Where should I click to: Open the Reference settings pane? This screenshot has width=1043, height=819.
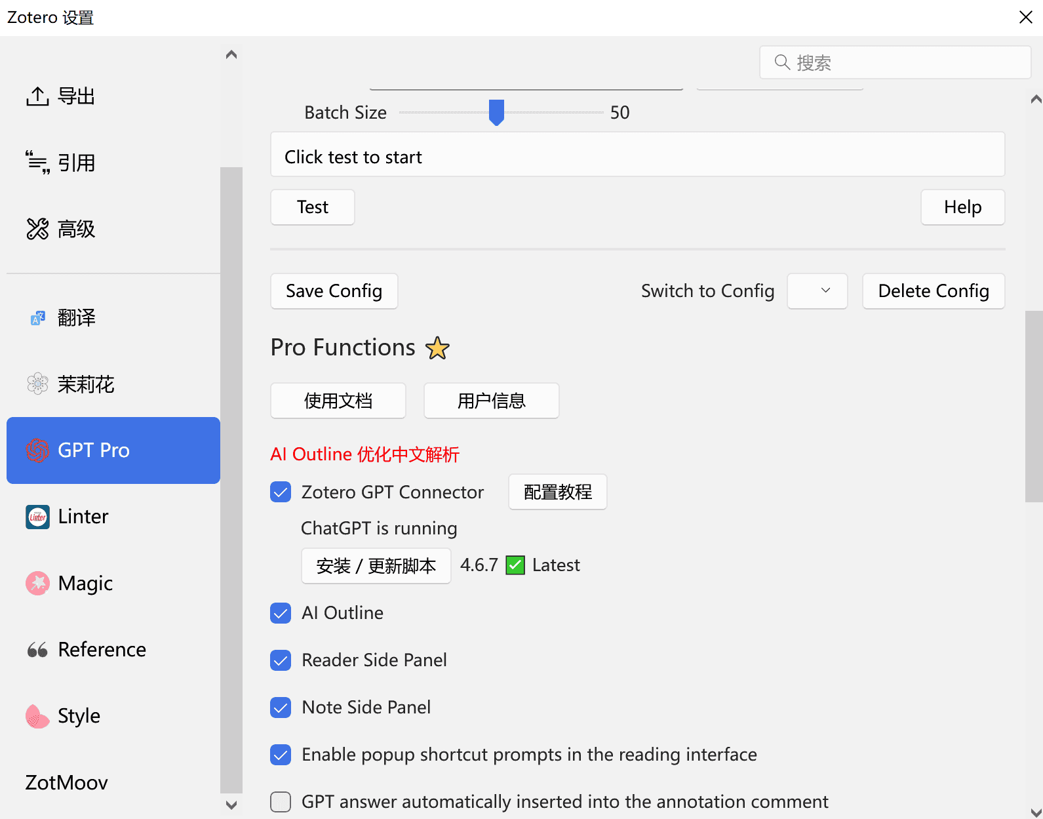(x=102, y=649)
